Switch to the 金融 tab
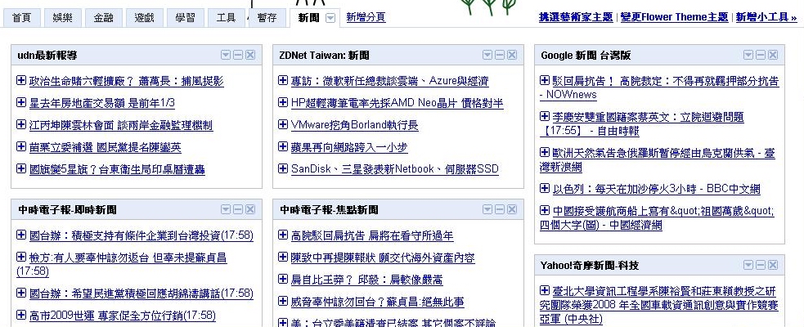Image resolution: width=804 pixels, height=327 pixels. tap(104, 18)
